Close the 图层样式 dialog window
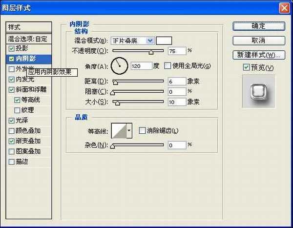The height and width of the screenshot is (228, 293). click(x=284, y=8)
